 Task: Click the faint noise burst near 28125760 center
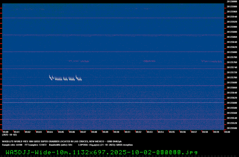[x=149, y=61]
